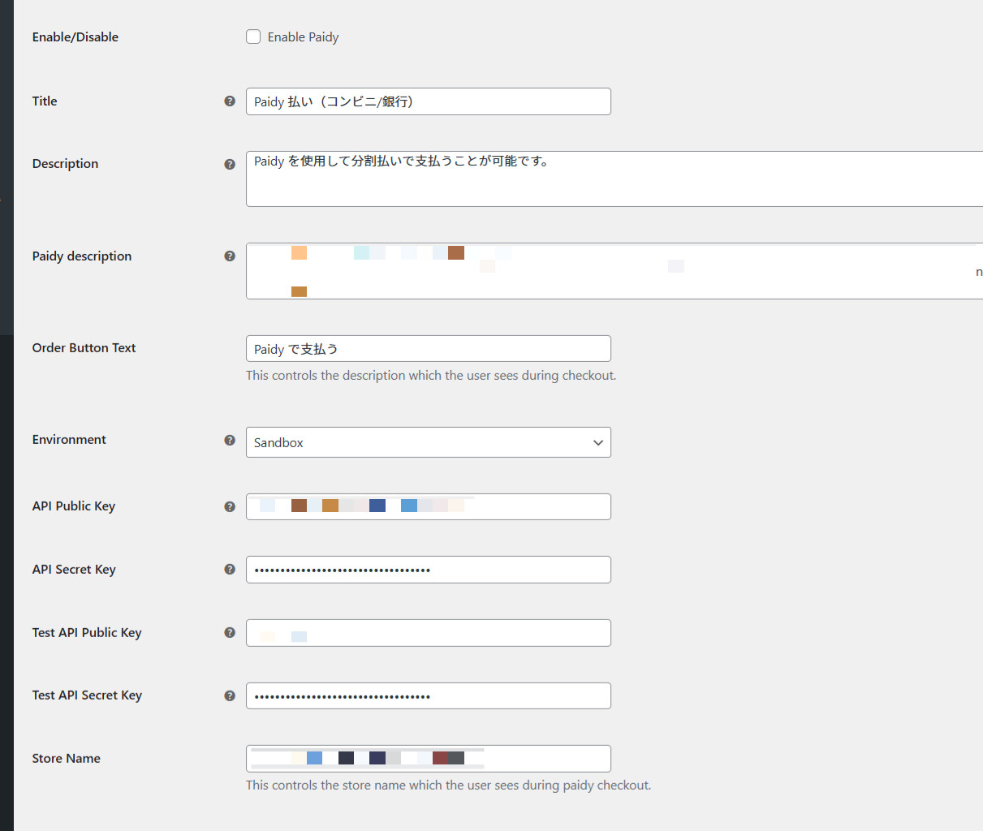This screenshot has width=983, height=831.
Task: Click the API Public Key input
Action: [x=429, y=506]
